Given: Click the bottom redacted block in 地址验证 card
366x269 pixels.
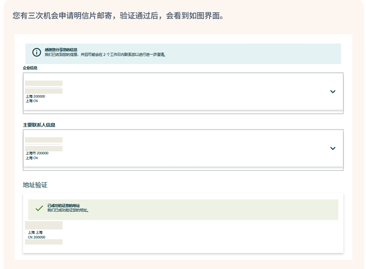Looking at the screenshot, I should click(x=43, y=242).
